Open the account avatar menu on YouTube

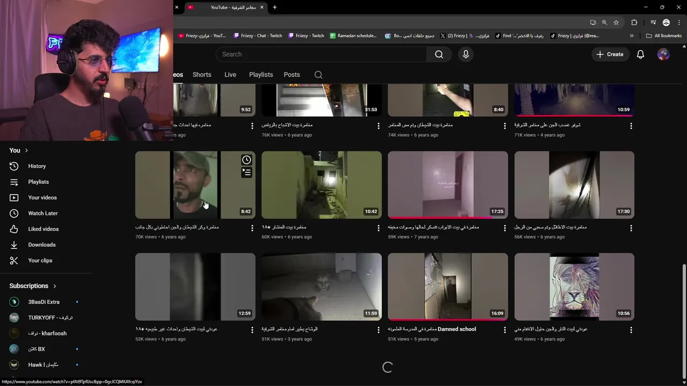[x=663, y=54]
